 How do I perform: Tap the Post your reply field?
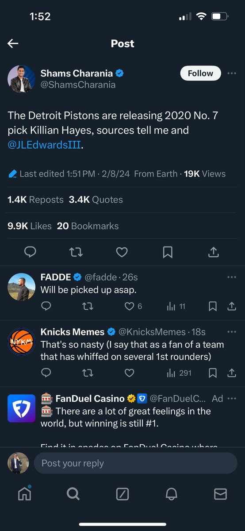pos(136,463)
